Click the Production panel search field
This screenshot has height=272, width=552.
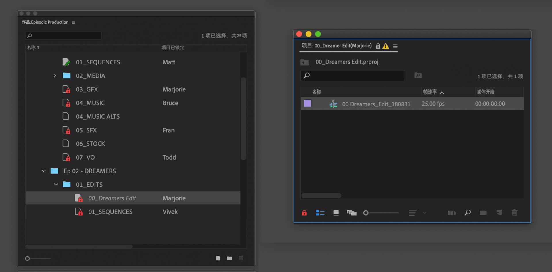click(64, 36)
